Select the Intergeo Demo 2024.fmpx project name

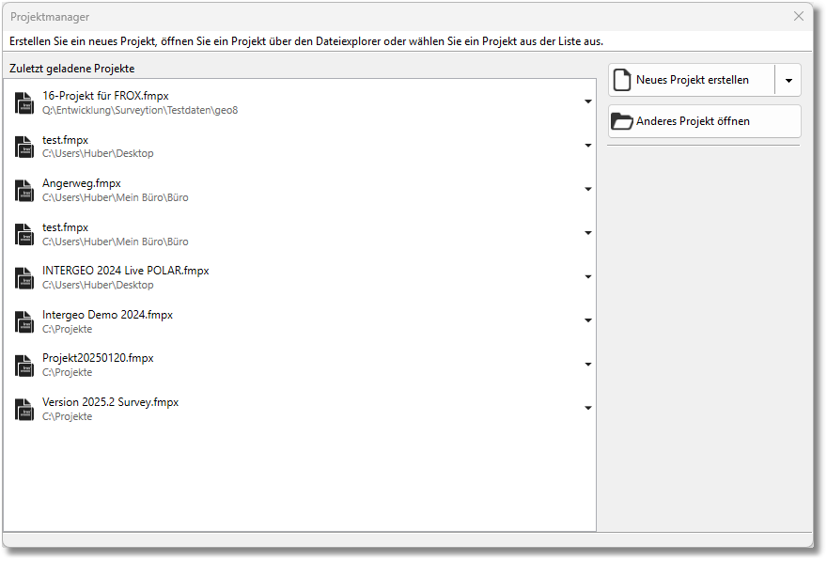tap(107, 315)
